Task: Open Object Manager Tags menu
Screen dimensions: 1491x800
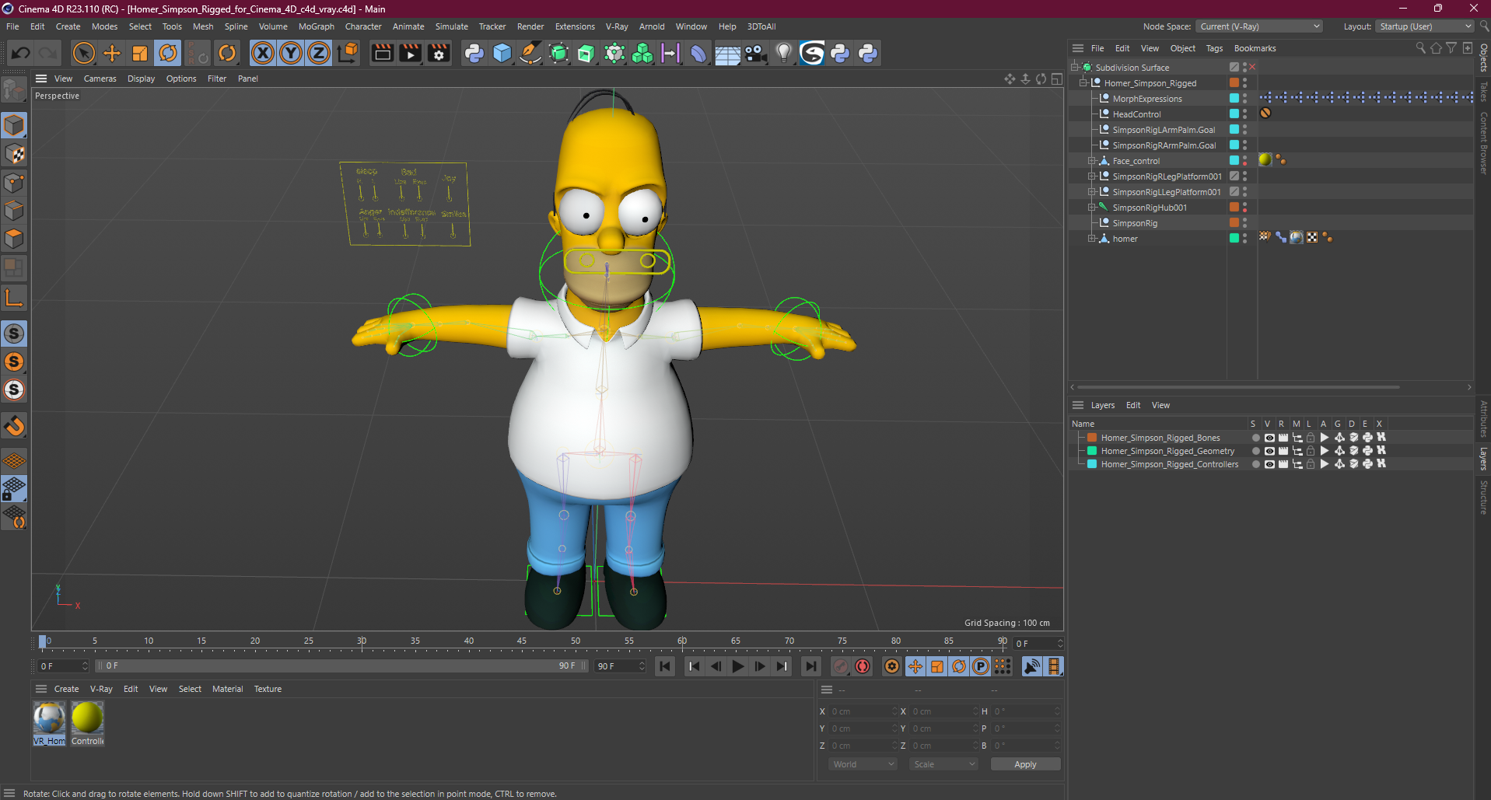Action: pyautogui.click(x=1214, y=48)
